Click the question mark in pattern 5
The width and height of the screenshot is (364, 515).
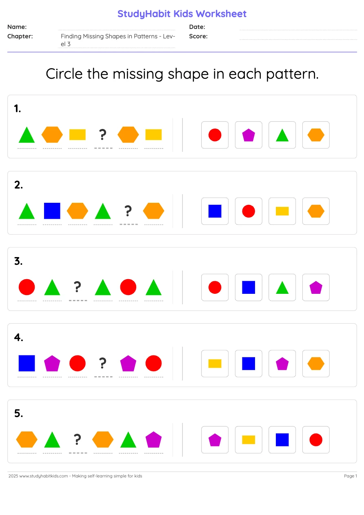(78, 440)
